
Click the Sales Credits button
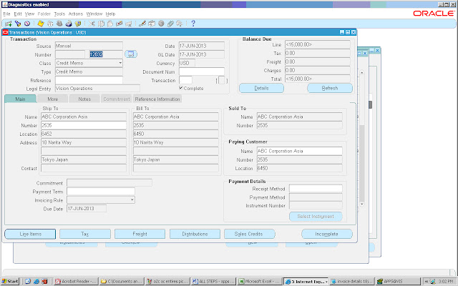point(250,234)
